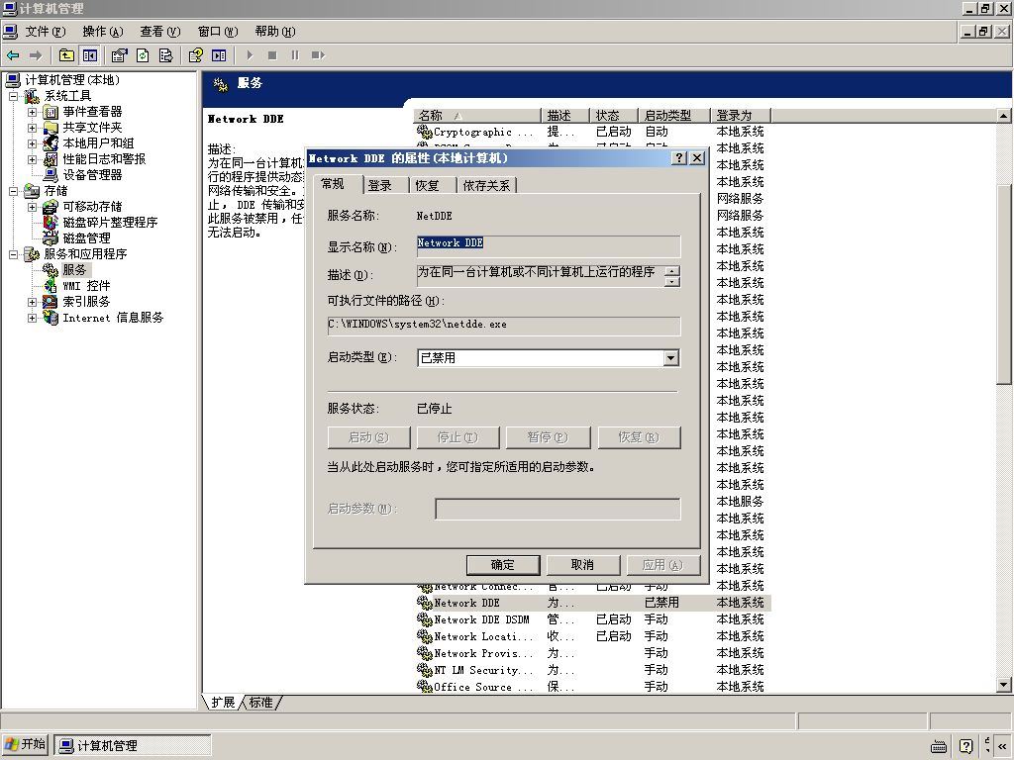This screenshot has width=1014, height=760.
Task: Click the 磁盘碎片整理程序 icon in tree
Action: (x=51, y=223)
